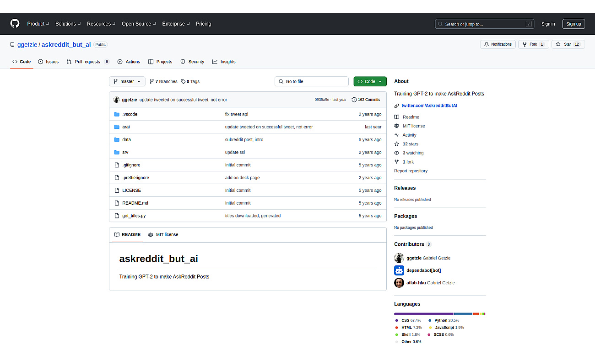Click the MIT license scale icon in About
Image resolution: width=595 pixels, height=360 pixels.
click(397, 126)
